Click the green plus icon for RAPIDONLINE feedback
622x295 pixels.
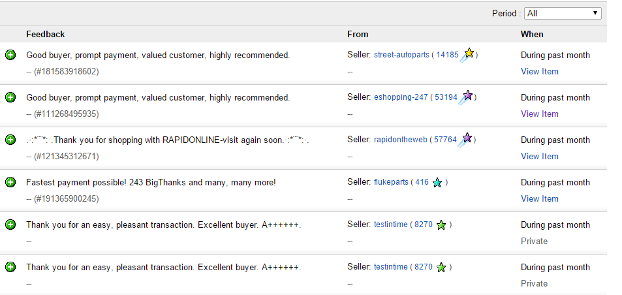pos(10,140)
